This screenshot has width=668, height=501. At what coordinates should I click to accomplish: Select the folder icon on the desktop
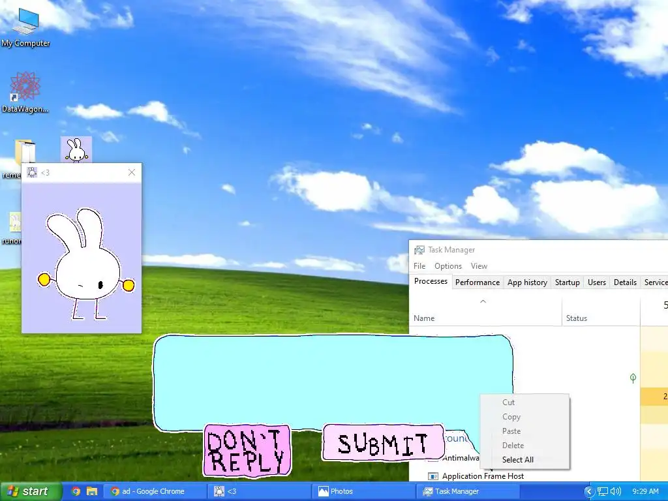click(x=25, y=152)
